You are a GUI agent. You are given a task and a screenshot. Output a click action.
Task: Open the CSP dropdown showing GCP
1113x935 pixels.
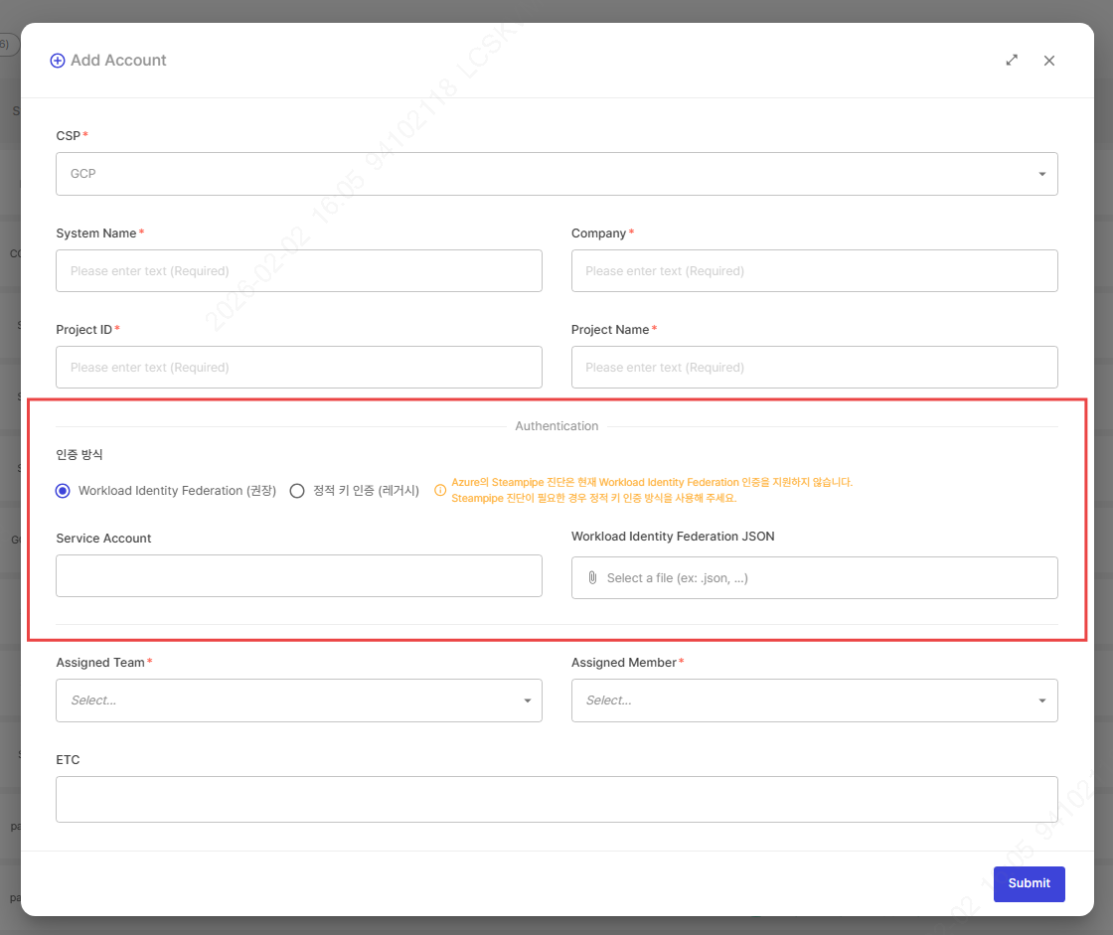[x=556, y=174]
